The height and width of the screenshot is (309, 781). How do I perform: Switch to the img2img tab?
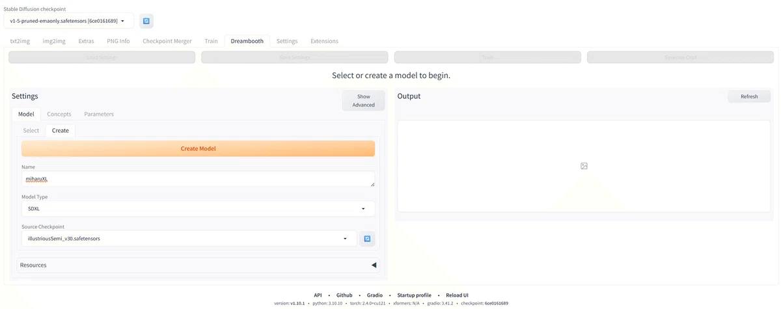pyautogui.click(x=54, y=41)
